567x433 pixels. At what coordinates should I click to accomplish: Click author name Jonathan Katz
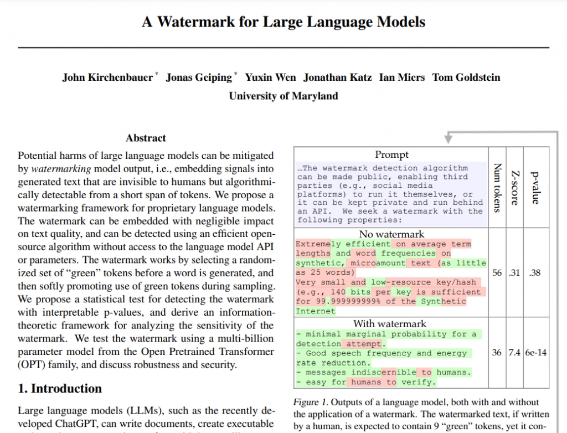pos(337,78)
